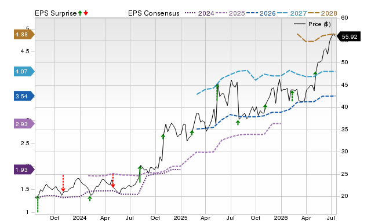Click the EPS Surprise legend title
Screen dimensions: 371x221
pos(56,13)
